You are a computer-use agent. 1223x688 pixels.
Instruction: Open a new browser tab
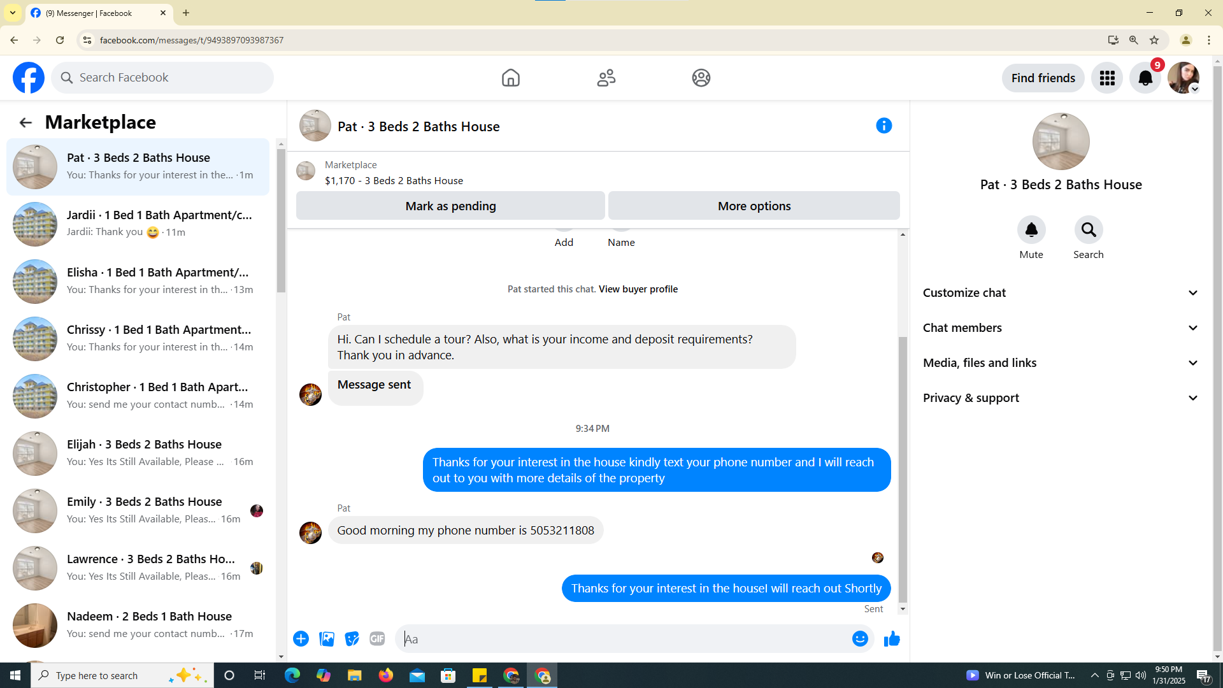pos(186,13)
